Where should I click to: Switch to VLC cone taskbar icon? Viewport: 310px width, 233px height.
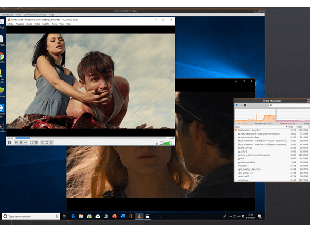pos(139,216)
